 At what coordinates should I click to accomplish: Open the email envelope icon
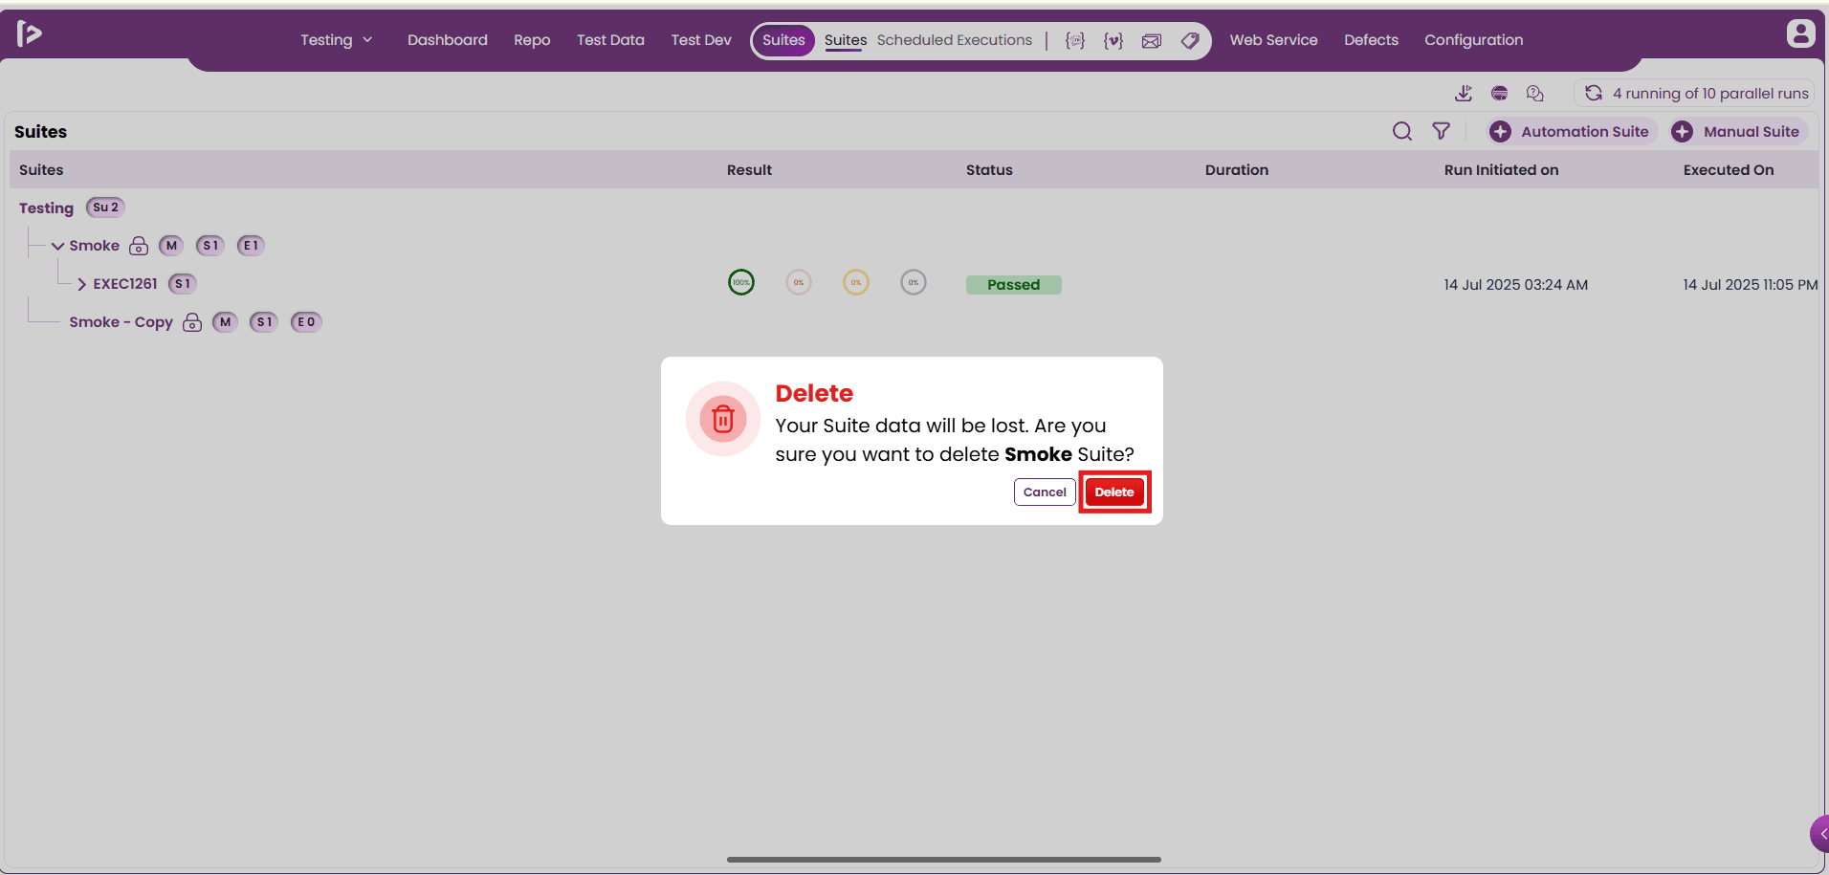pyautogui.click(x=1152, y=40)
